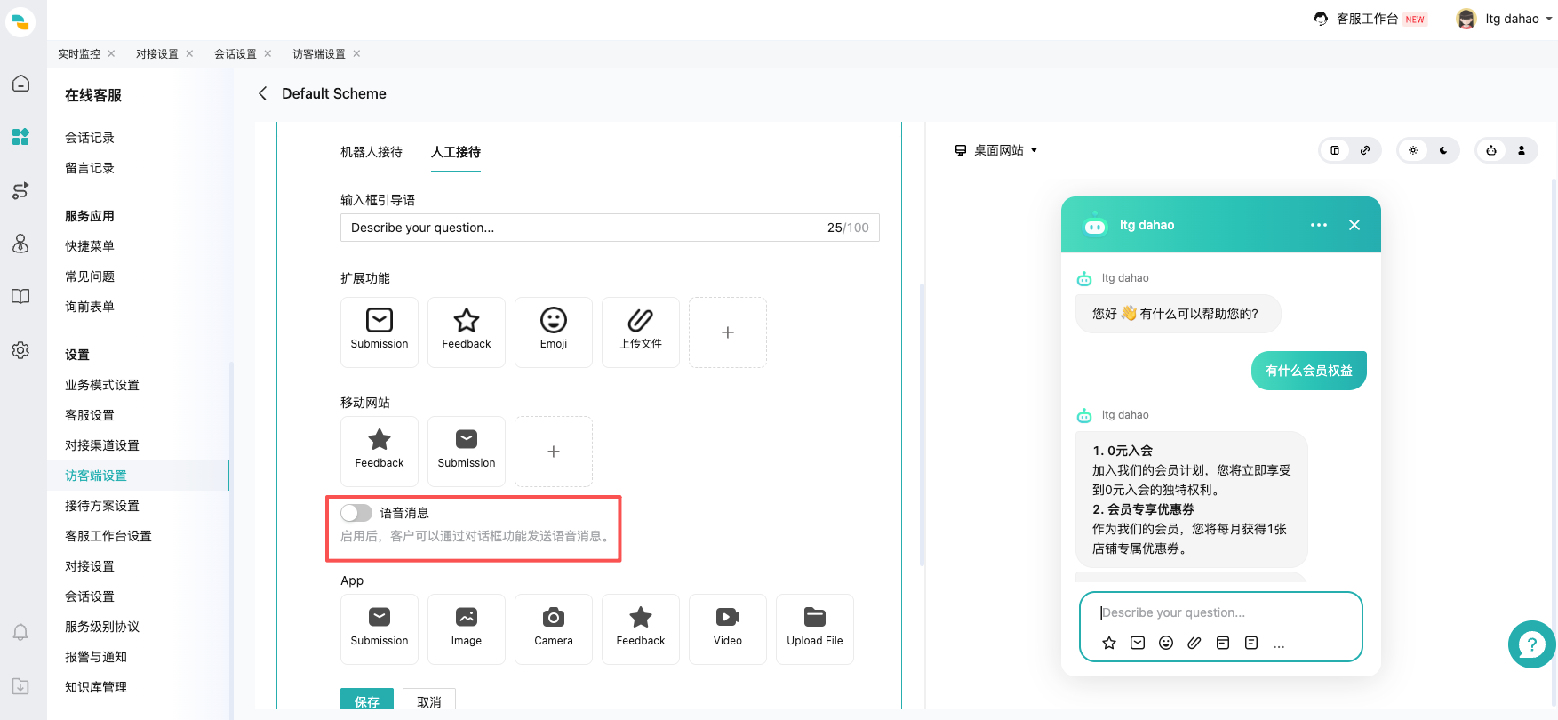Select the App Submission tile

(x=380, y=628)
